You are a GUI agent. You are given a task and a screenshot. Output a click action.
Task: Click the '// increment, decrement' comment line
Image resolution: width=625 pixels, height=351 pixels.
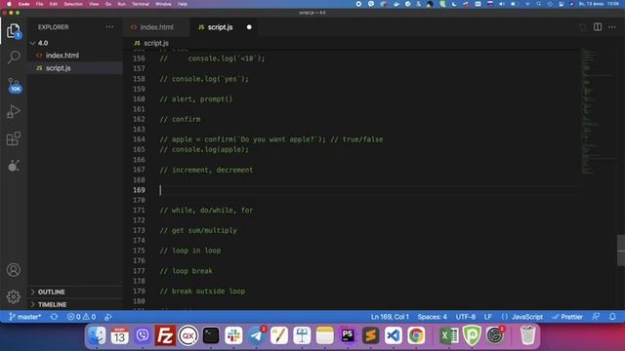pos(206,170)
